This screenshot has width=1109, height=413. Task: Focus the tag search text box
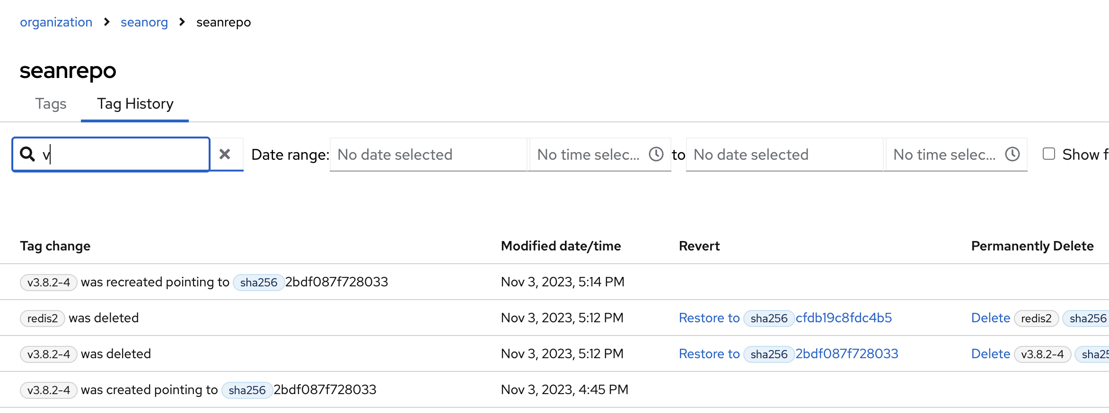(123, 155)
